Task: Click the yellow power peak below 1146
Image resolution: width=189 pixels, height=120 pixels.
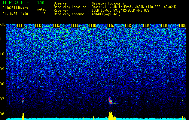Action: (x=111, y=115)
